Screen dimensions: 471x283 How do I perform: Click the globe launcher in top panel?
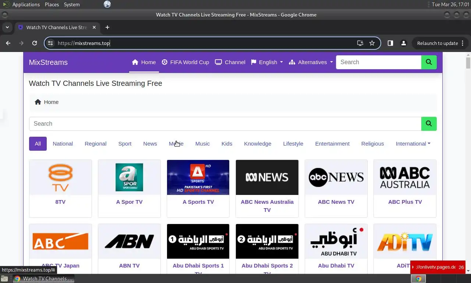click(x=107, y=4)
